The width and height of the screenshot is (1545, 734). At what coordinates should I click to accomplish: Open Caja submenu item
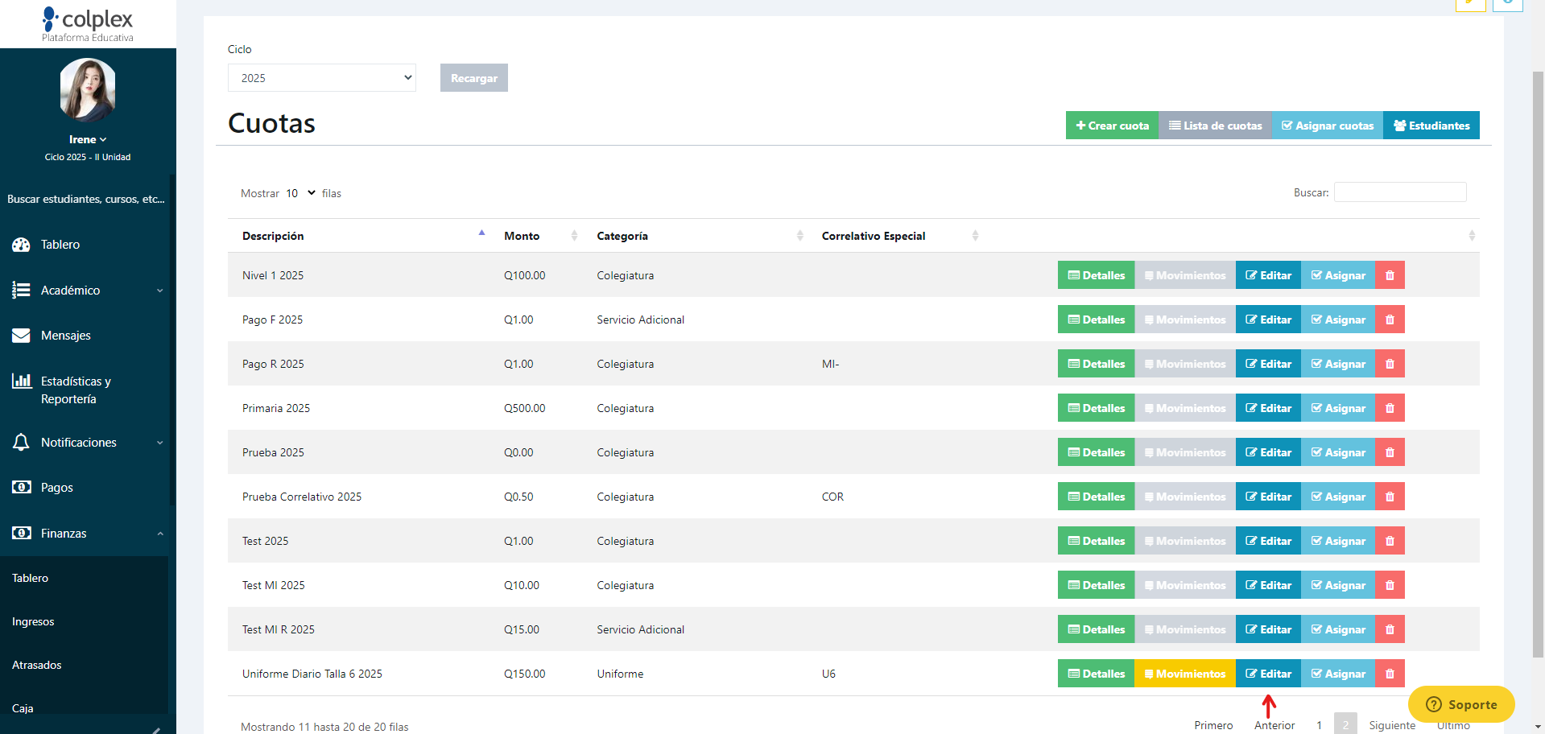(x=23, y=708)
